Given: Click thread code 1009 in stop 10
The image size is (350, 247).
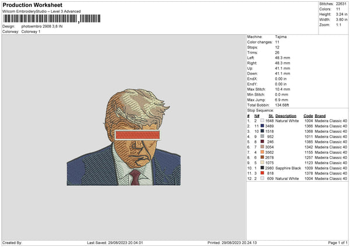Looking at the screenshot, I should pos(309,168).
